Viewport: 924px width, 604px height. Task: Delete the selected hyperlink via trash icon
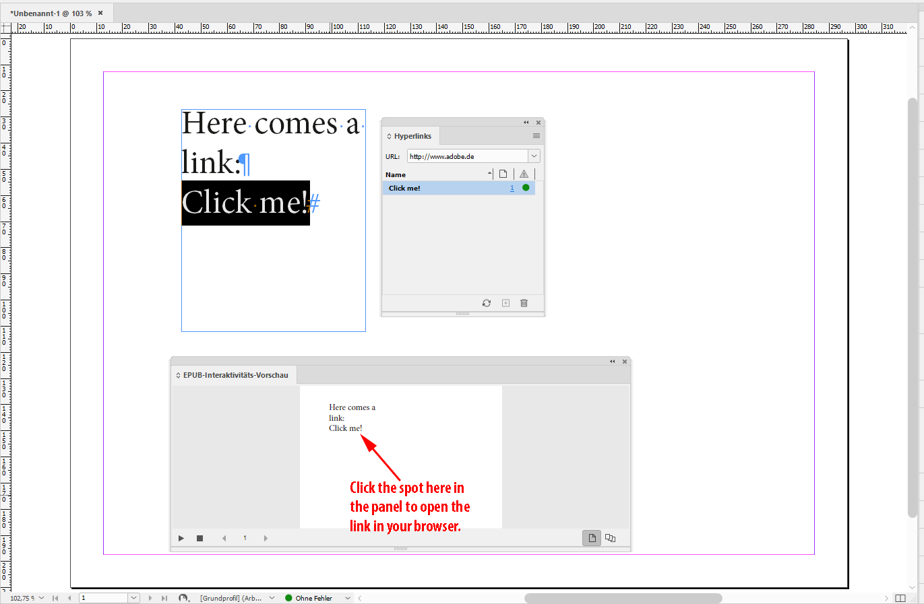tap(524, 302)
